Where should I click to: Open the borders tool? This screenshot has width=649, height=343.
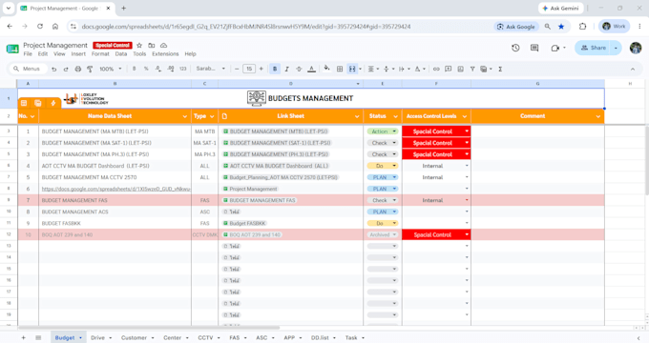(x=340, y=69)
